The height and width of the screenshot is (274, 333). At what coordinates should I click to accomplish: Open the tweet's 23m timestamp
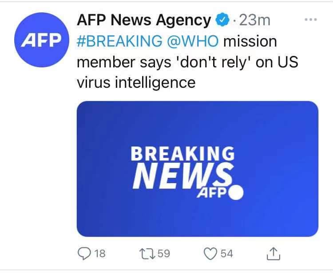(254, 20)
